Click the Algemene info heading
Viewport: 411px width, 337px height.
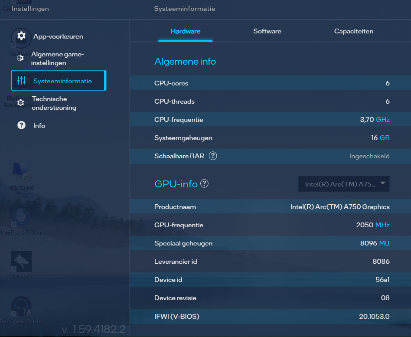pyautogui.click(x=185, y=61)
